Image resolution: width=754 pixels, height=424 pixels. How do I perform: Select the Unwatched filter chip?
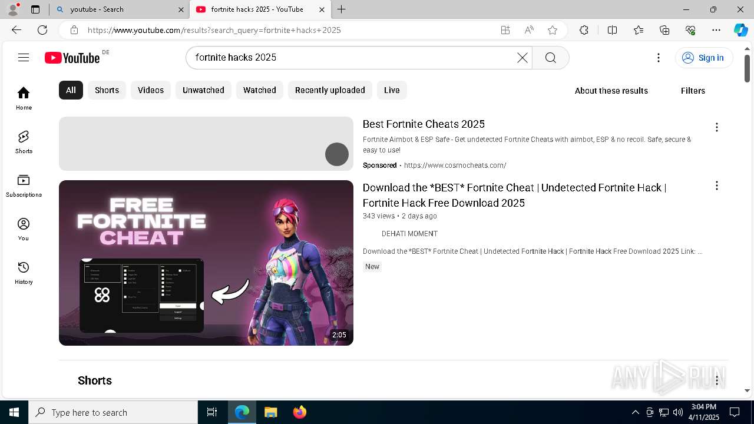(x=203, y=90)
